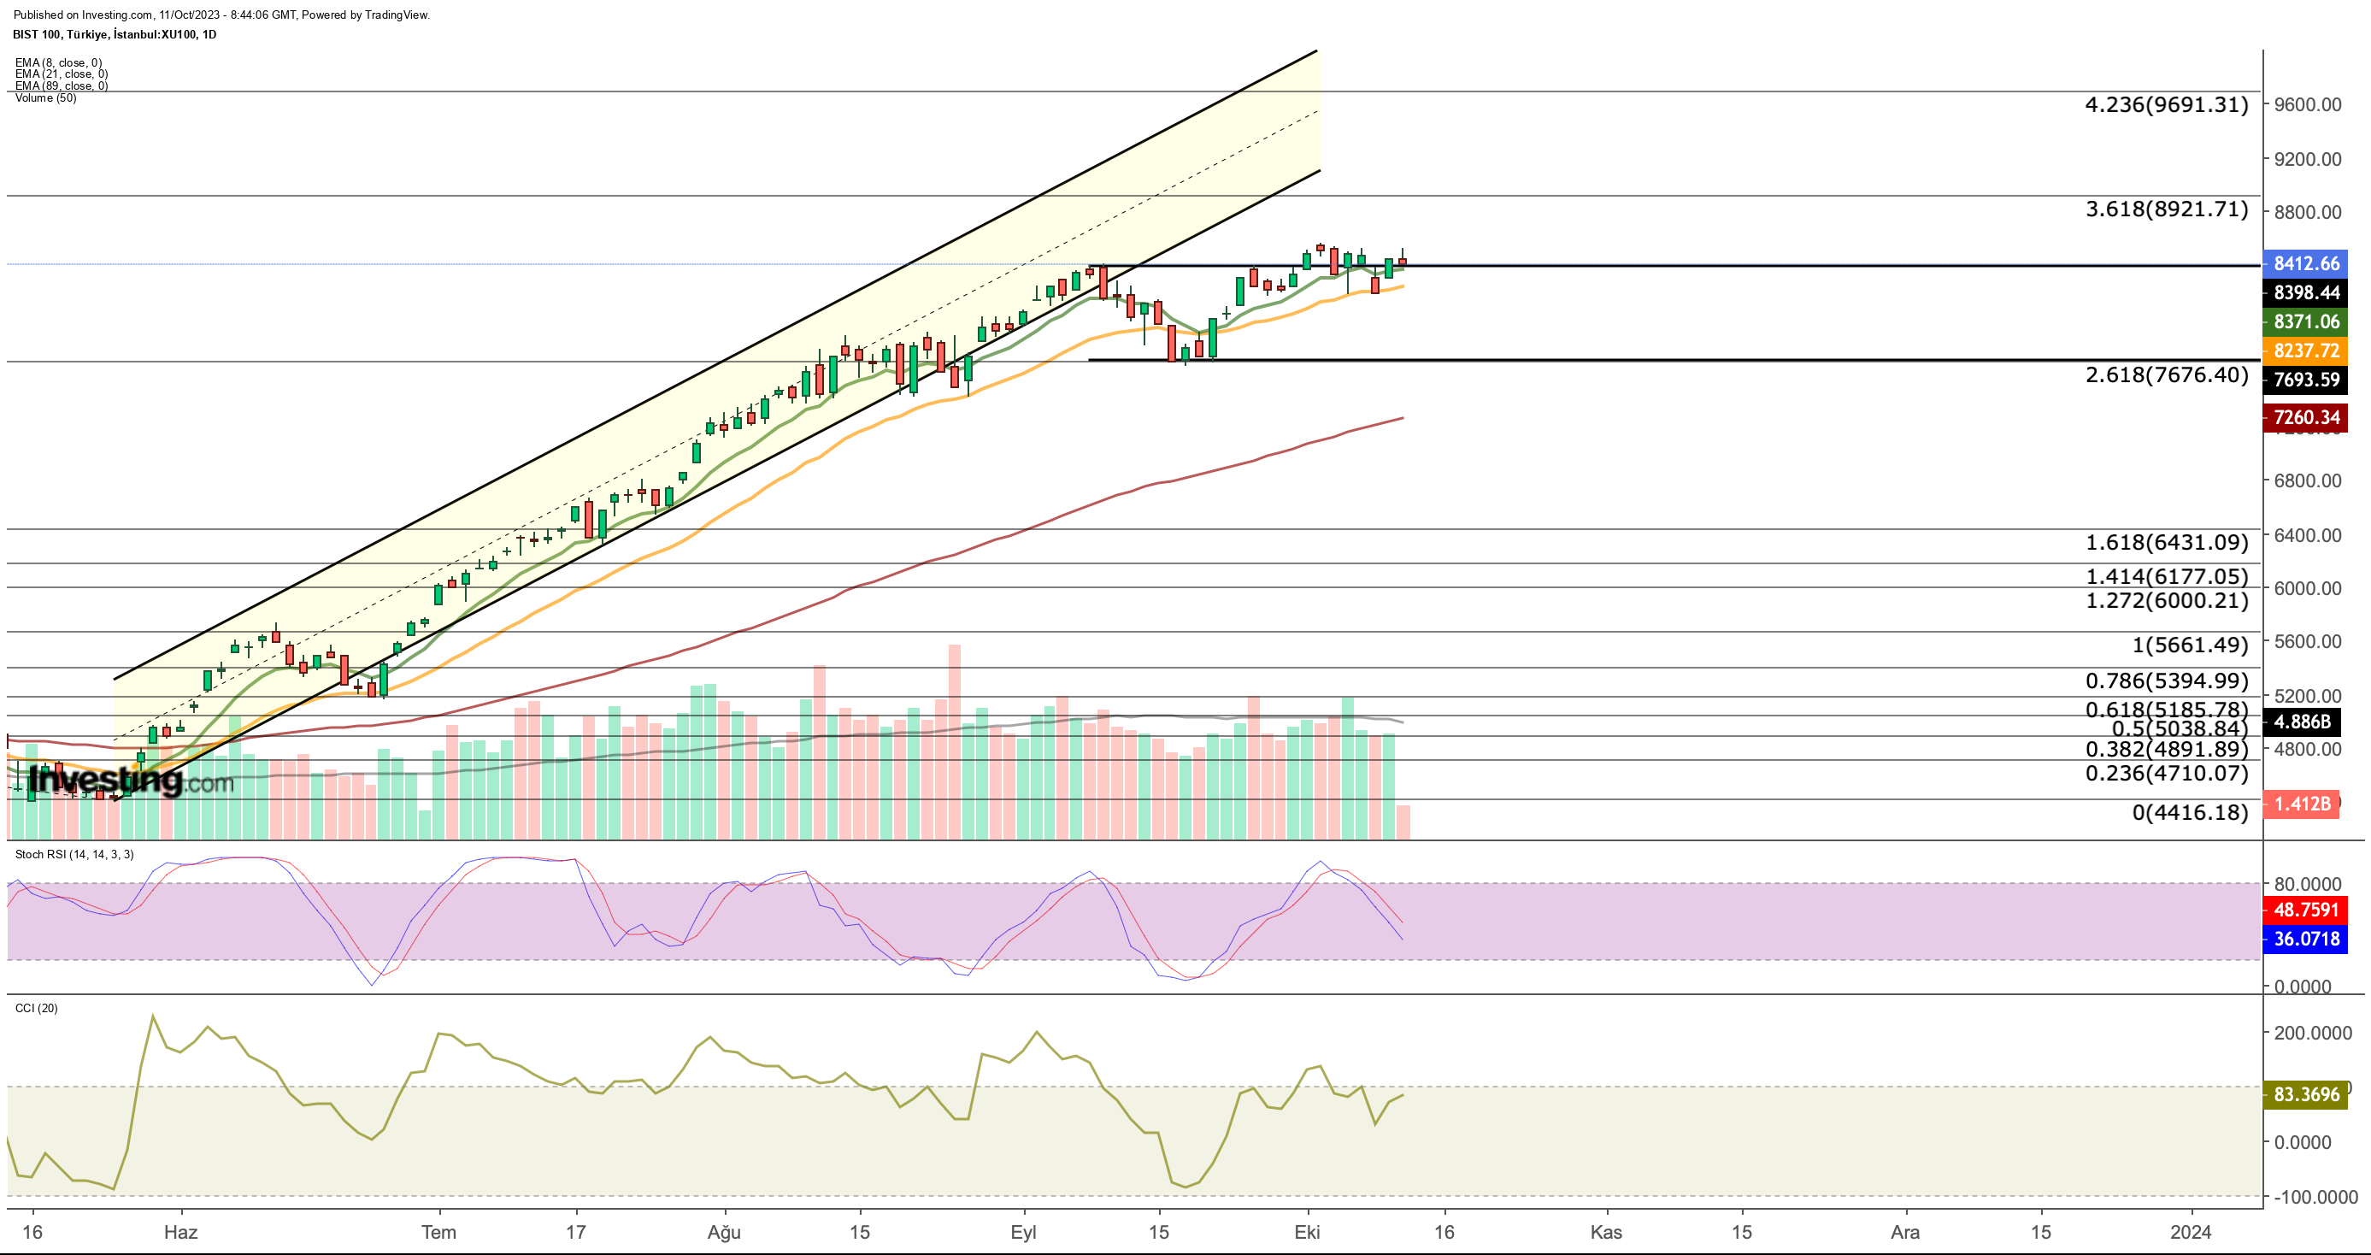Click the 8800.00 price axis label
The image size is (2371, 1255).
click(2308, 213)
